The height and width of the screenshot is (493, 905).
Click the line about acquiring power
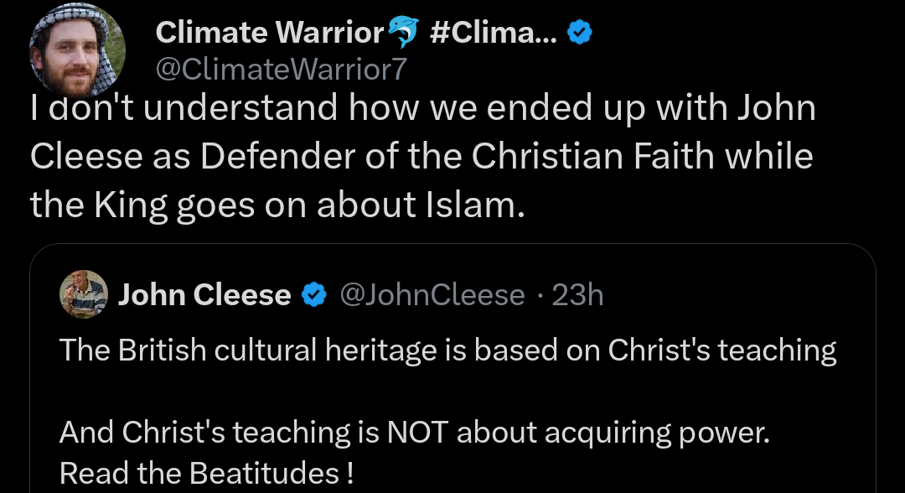click(414, 432)
